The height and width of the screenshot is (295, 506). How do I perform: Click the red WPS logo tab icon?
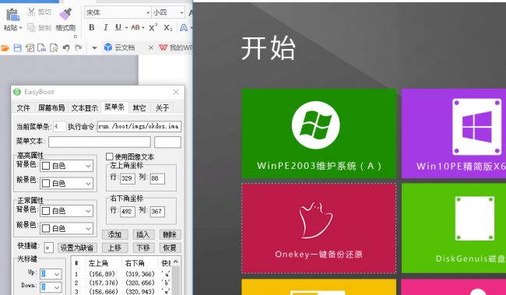pos(163,47)
